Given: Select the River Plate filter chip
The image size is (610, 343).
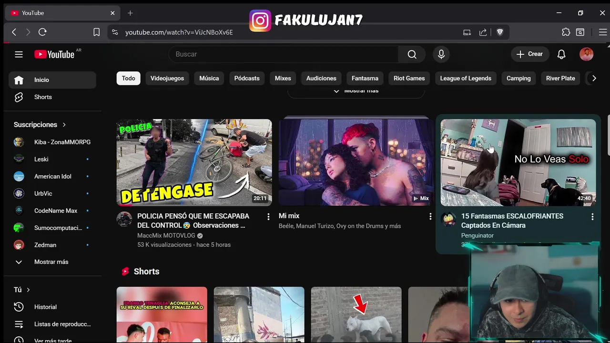Looking at the screenshot, I should (560, 78).
